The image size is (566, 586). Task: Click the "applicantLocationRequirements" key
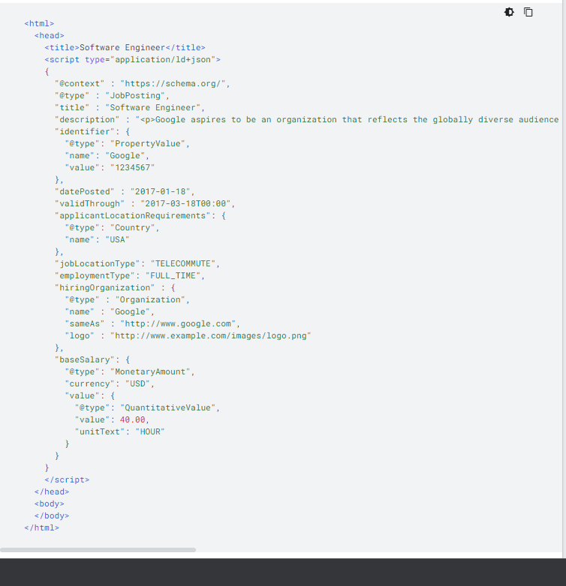pyautogui.click(x=132, y=215)
